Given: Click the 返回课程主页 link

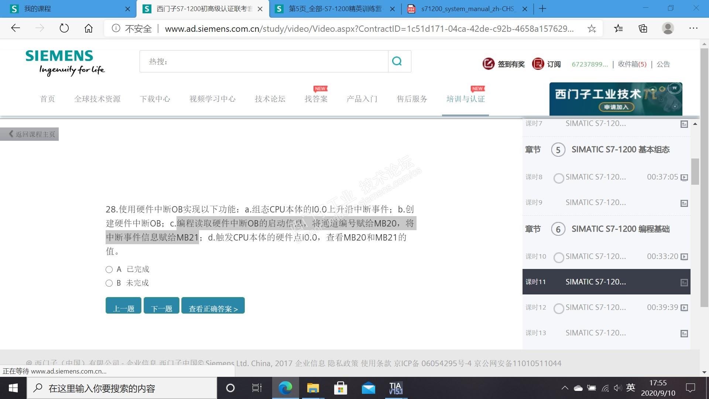Looking at the screenshot, I should 31,134.
